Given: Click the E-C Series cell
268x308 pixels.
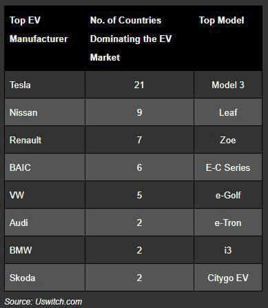Looking at the screenshot, I should (228, 167).
